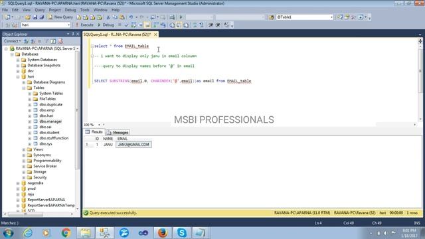This screenshot has width=425, height=239.
Task: Open the Debug menu
Action: click(x=70, y=10)
